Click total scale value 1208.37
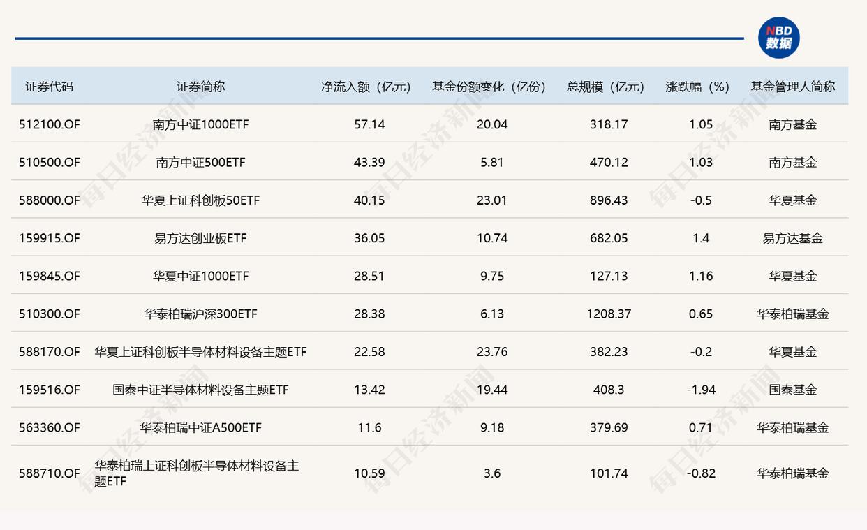The width and height of the screenshot is (867, 530). point(609,314)
